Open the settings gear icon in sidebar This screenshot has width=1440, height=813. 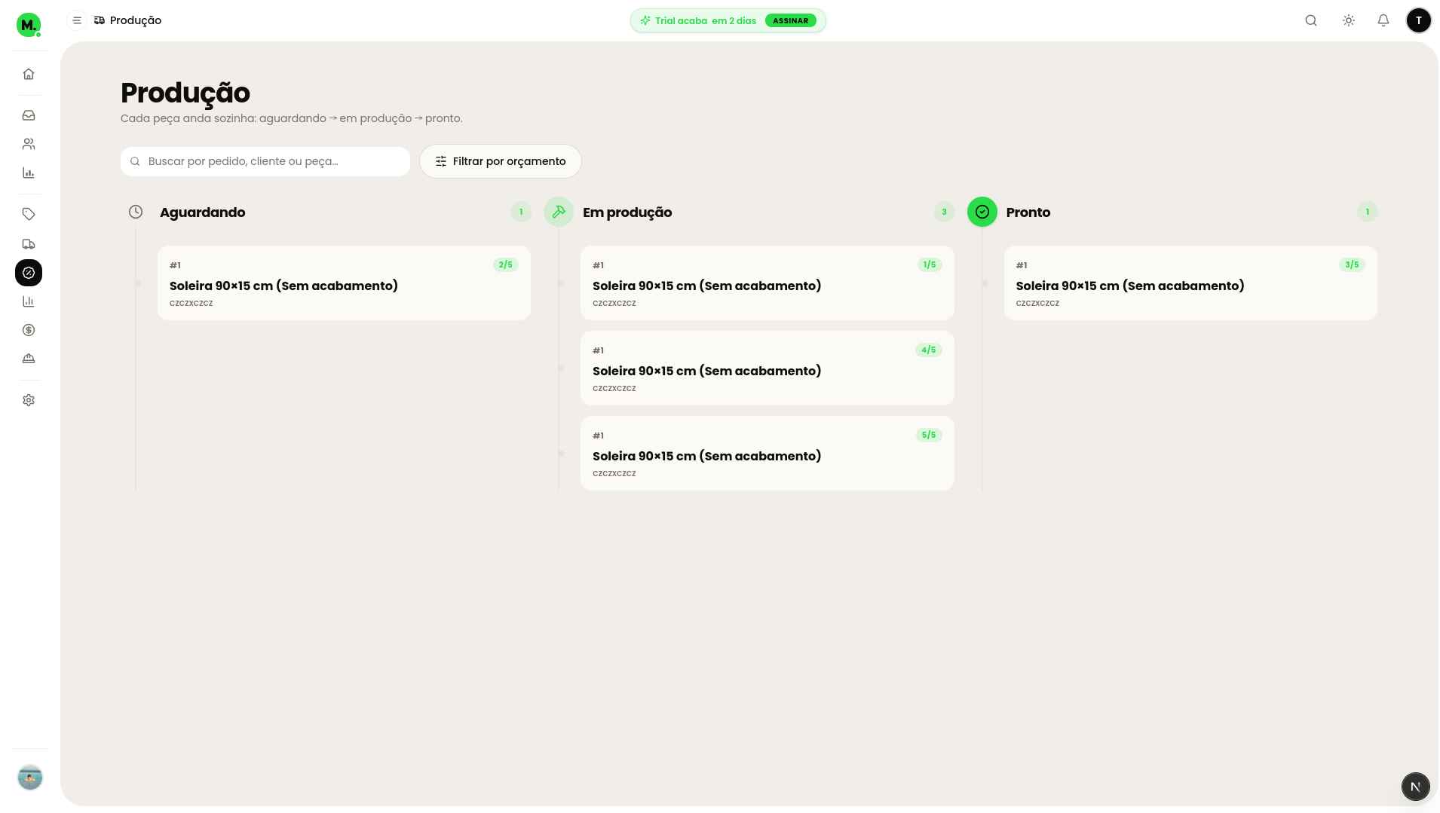pos(29,400)
